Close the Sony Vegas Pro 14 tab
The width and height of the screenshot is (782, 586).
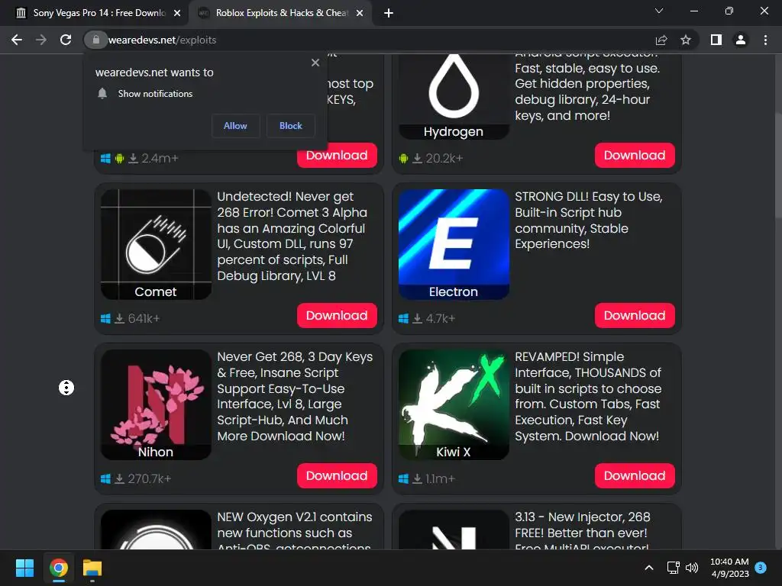(x=177, y=13)
